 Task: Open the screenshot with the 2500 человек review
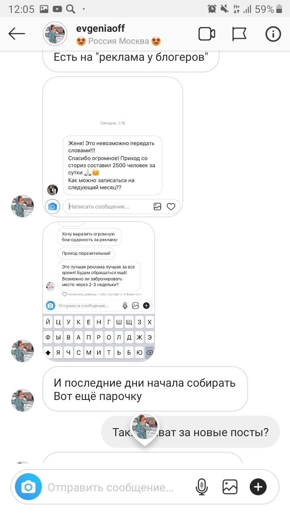[113, 146]
